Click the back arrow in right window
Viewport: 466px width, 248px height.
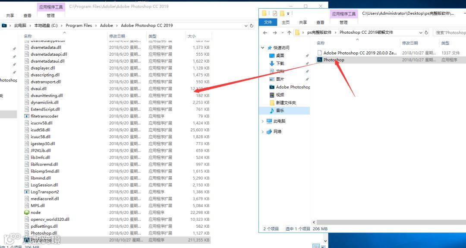(265, 33)
